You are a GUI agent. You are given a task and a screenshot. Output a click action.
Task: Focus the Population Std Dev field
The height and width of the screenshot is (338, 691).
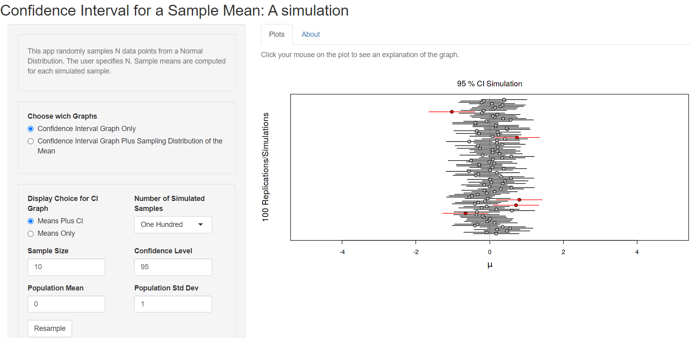click(173, 304)
